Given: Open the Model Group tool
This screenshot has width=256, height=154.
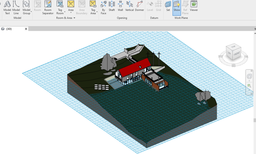Looking at the screenshot, I should pyautogui.click(x=26, y=8).
